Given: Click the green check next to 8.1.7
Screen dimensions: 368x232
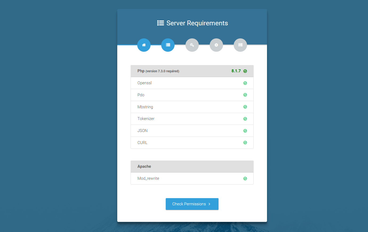Looking at the screenshot, I should coord(245,71).
